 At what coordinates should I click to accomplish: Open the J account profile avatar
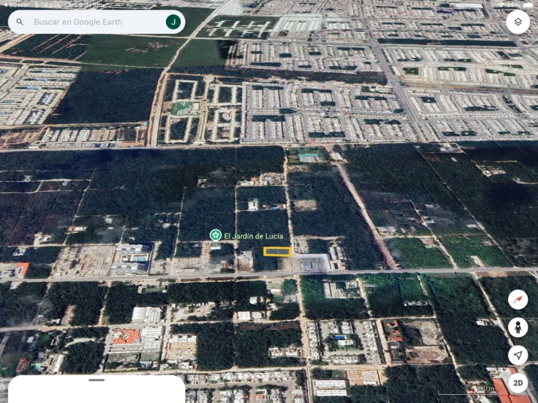click(173, 22)
